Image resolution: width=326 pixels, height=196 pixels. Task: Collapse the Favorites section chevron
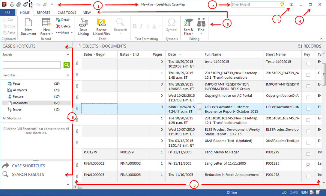(68, 75)
